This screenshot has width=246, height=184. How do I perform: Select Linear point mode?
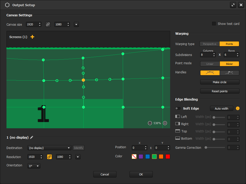(210, 63)
